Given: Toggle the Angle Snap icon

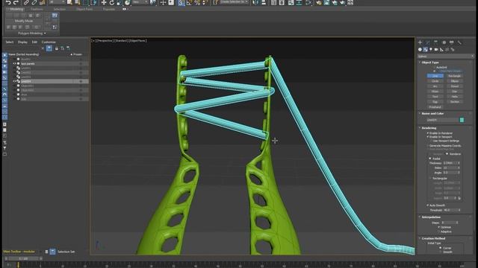Looking at the screenshot, I should pyautogui.click(x=189, y=3).
